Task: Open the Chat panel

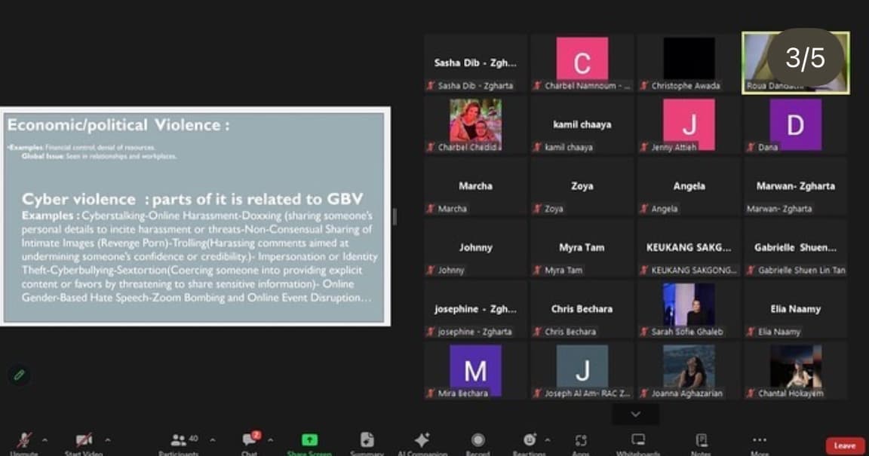Action: (x=250, y=441)
